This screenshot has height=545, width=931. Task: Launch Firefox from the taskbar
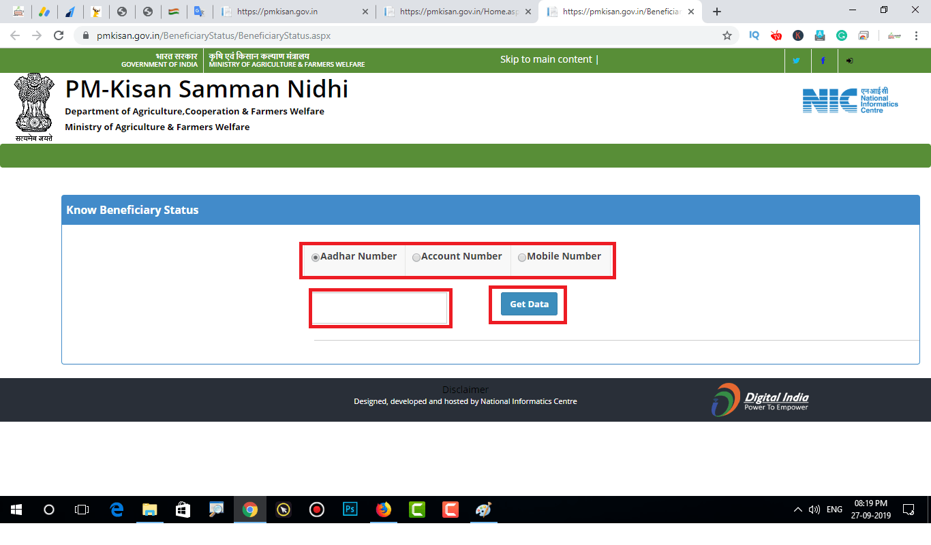tap(384, 510)
